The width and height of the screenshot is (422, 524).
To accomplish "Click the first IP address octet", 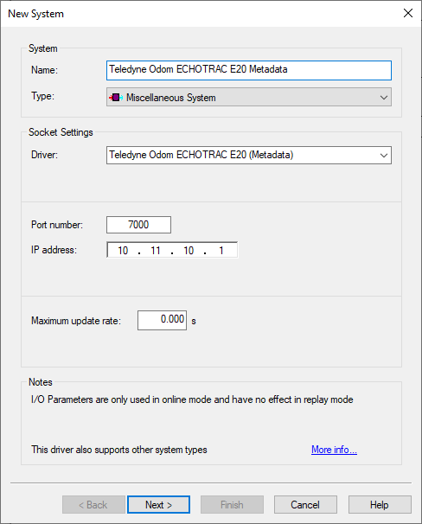I will click(x=123, y=250).
